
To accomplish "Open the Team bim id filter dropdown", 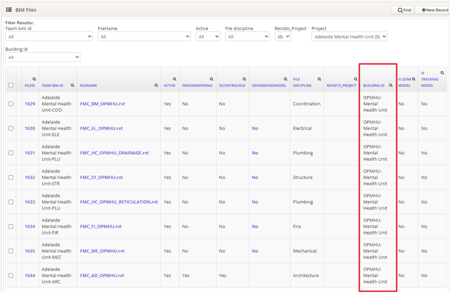I will 49,37.
